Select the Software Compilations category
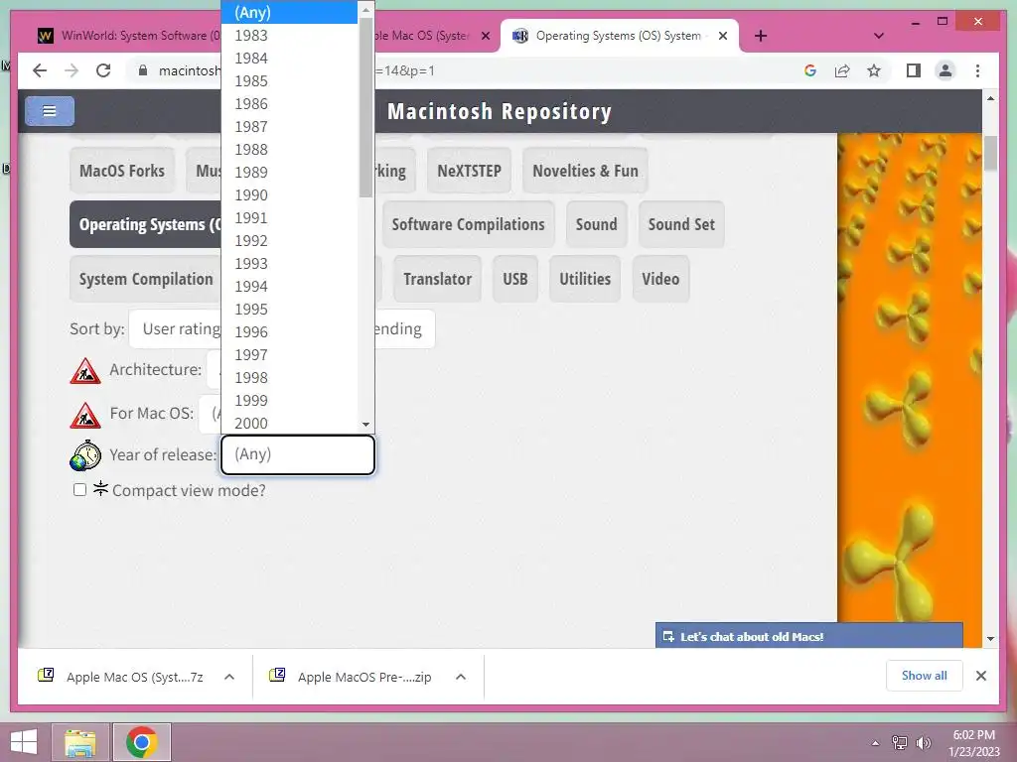Image resolution: width=1017 pixels, height=762 pixels. click(469, 224)
